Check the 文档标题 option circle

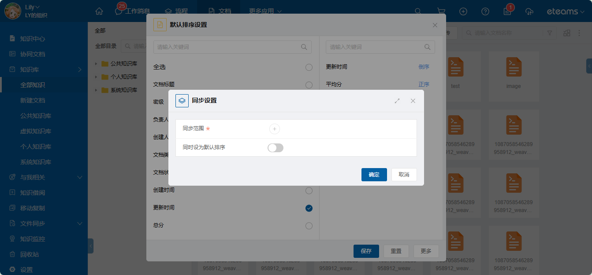(x=309, y=85)
